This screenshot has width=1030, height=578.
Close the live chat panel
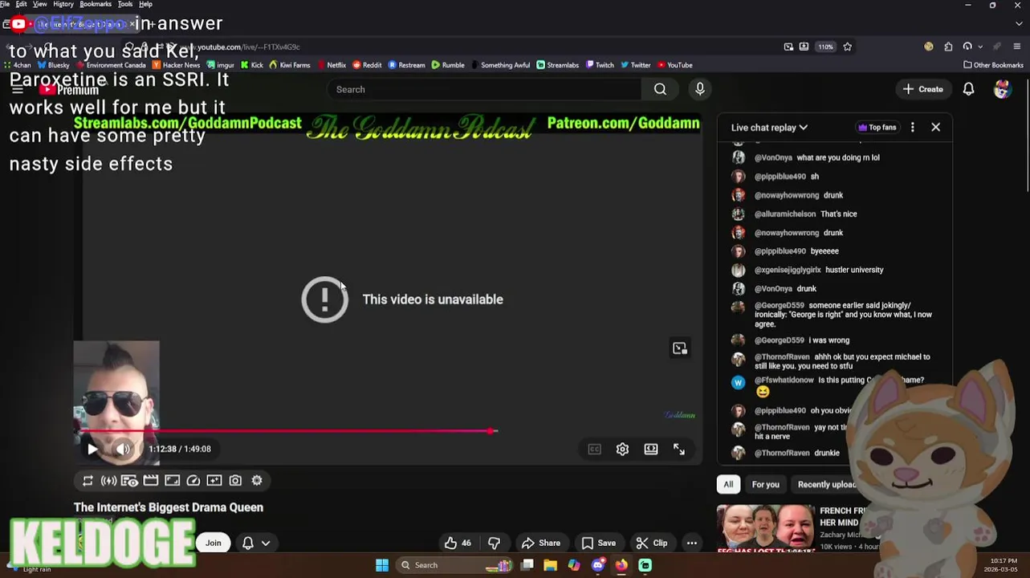935,127
